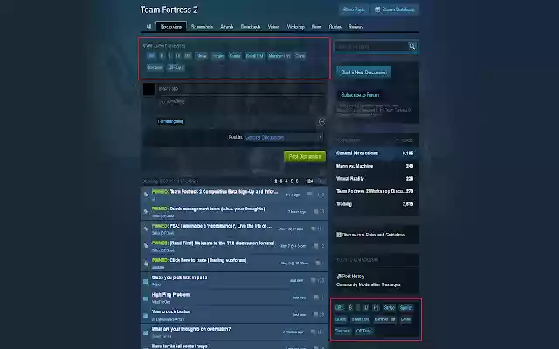Viewport: 559px width, 349px height.
Task: Click the Off-Topic button above the post form
Action: pos(176,67)
